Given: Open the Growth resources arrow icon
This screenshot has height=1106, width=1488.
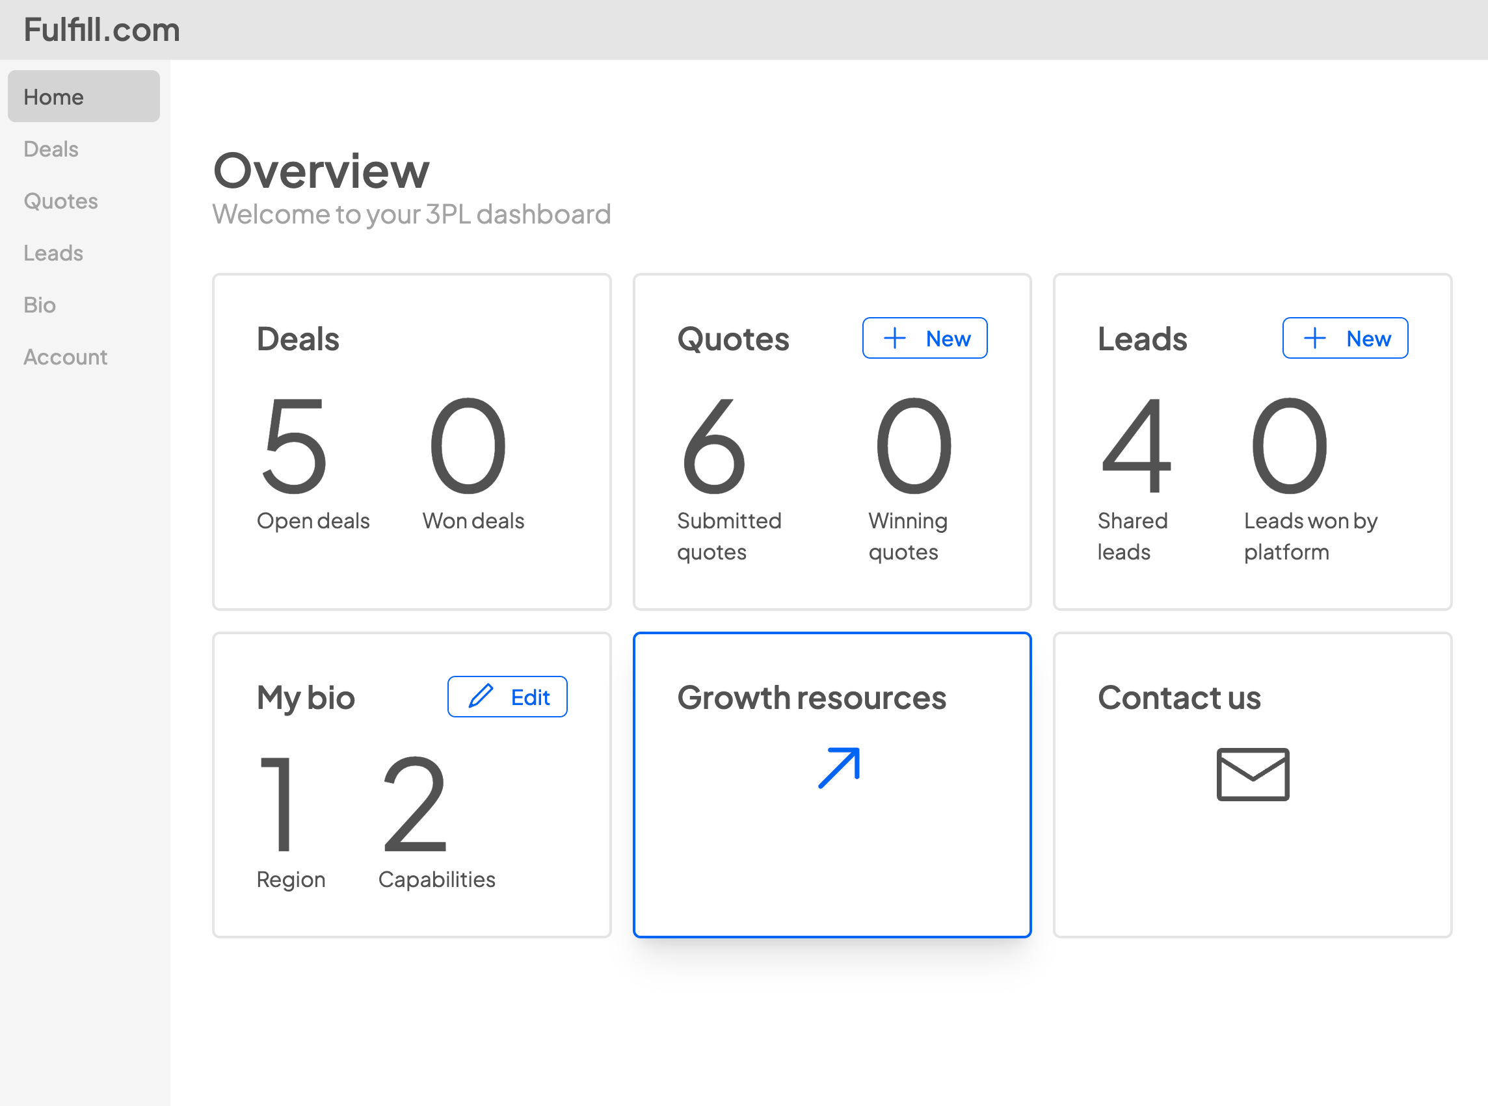Looking at the screenshot, I should point(839,768).
